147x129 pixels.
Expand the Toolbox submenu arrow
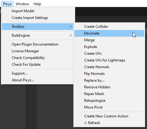point(71,27)
